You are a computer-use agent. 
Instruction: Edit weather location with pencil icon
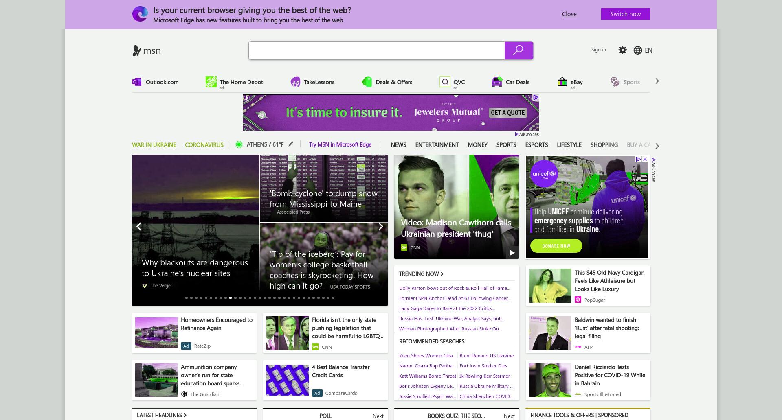click(291, 144)
